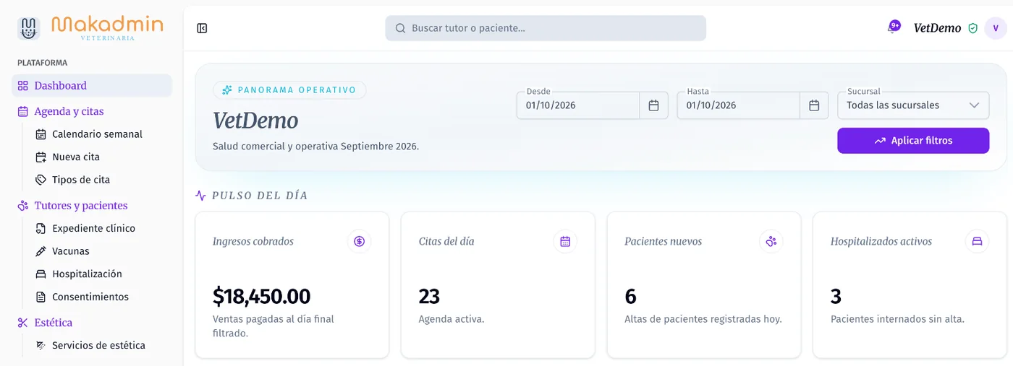Collapse the sidebar with the panel toggle icon
Screen dimensions: 1013x366
202,28
